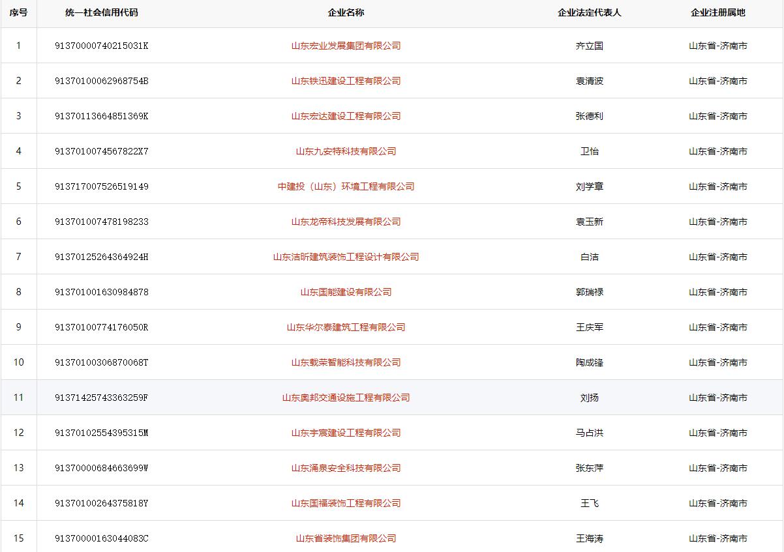Screen dimensions: 784x552
Task: Click 山东洁昕建筑装饰工程设计有限公司 link
Action: [x=346, y=257]
